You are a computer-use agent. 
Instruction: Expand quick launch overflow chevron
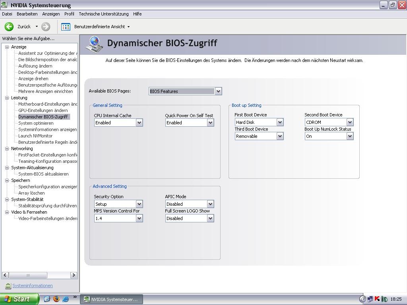75,297
